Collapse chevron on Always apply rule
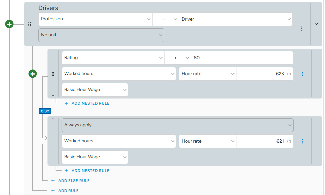The height and width of the screenshot is (195, 325). [53, 119]
